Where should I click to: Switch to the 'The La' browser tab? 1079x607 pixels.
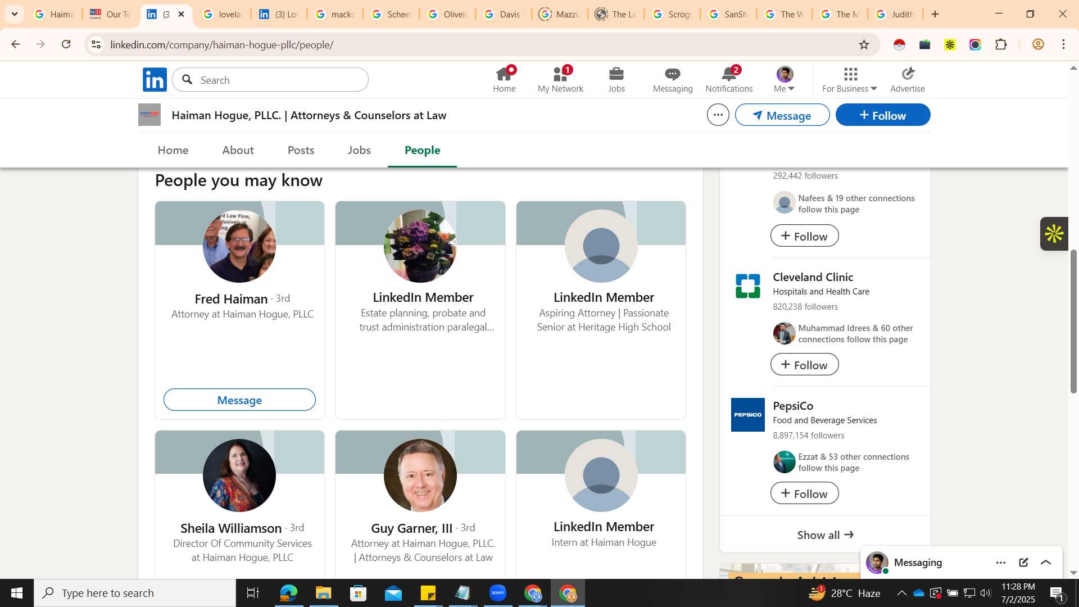coord(616,14)
